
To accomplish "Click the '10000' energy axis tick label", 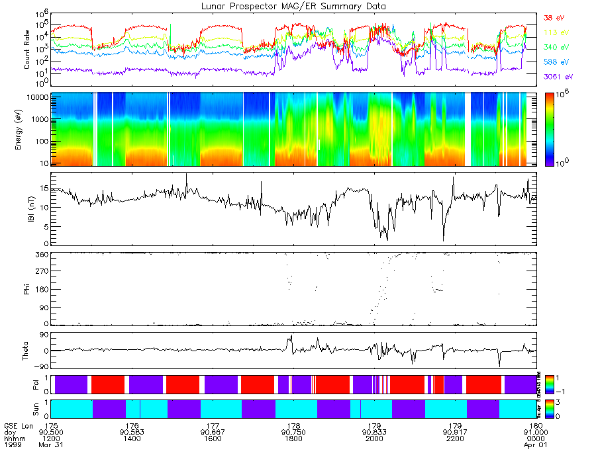I will [37, 97].
